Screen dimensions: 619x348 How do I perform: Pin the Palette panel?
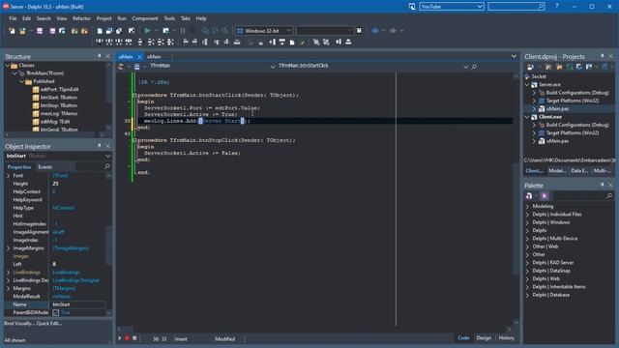pos(602,185)
